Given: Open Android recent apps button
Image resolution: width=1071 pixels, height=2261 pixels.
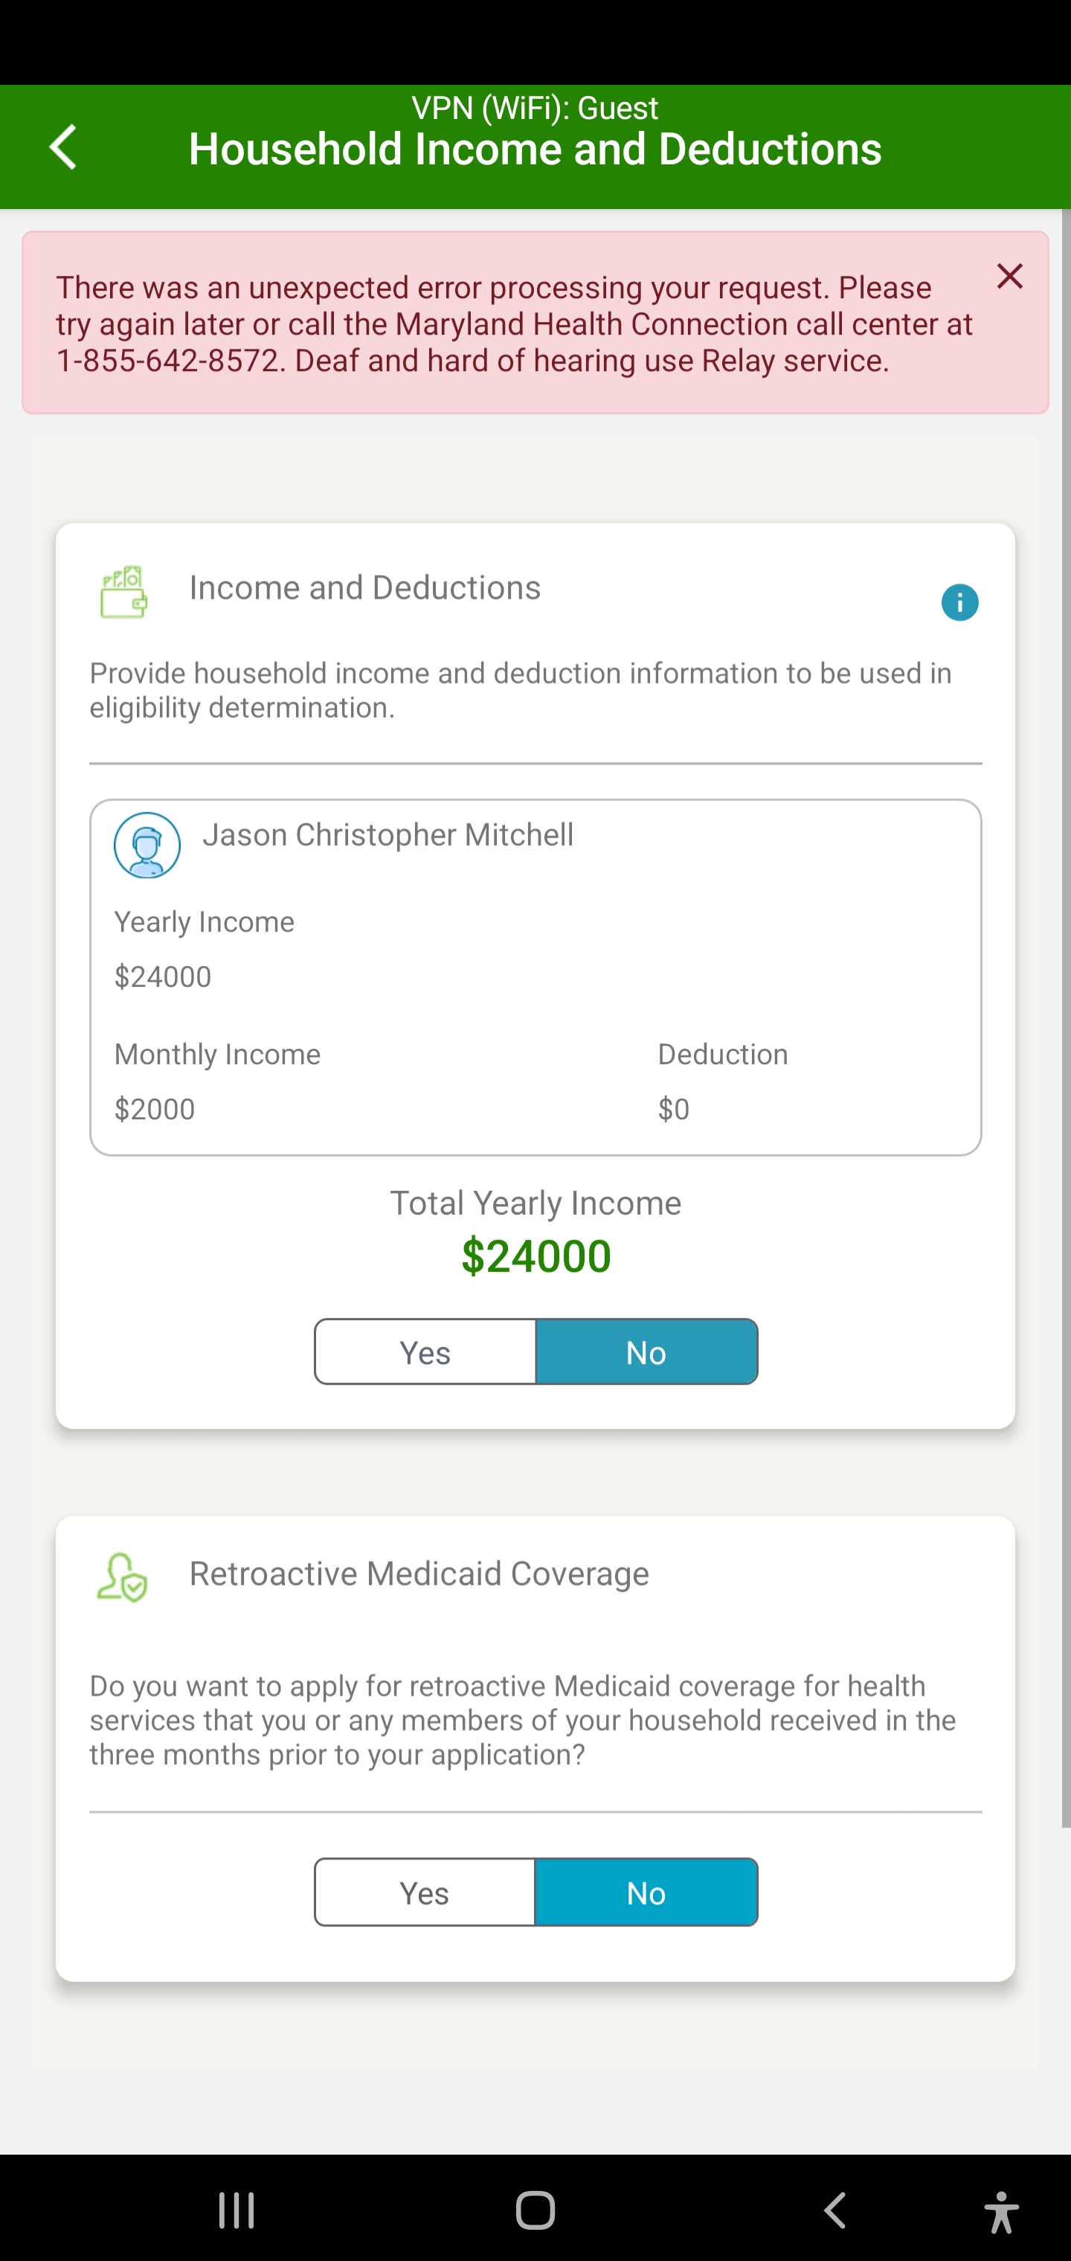Looking at the screenshot, I should click(x=237, y=2209).
